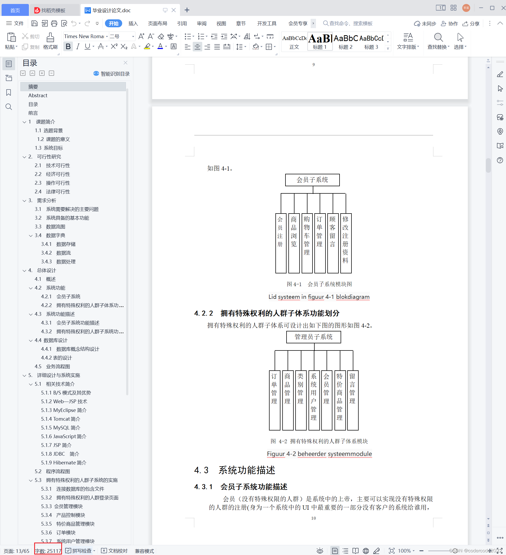This screenshot has height=555, width=506.
Task: Set paragraph alignment to center
Action: tap(197, 47)
